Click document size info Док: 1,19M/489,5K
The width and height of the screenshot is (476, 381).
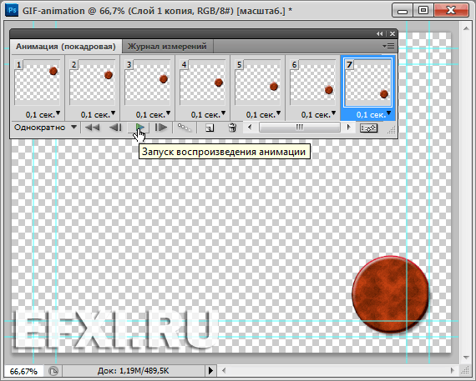(x=133, y=371)
